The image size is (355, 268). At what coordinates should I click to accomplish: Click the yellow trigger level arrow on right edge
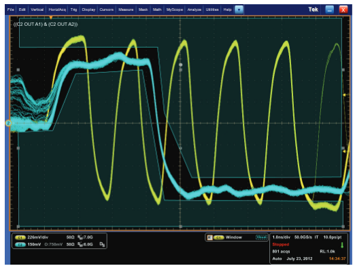click(344, 95)
